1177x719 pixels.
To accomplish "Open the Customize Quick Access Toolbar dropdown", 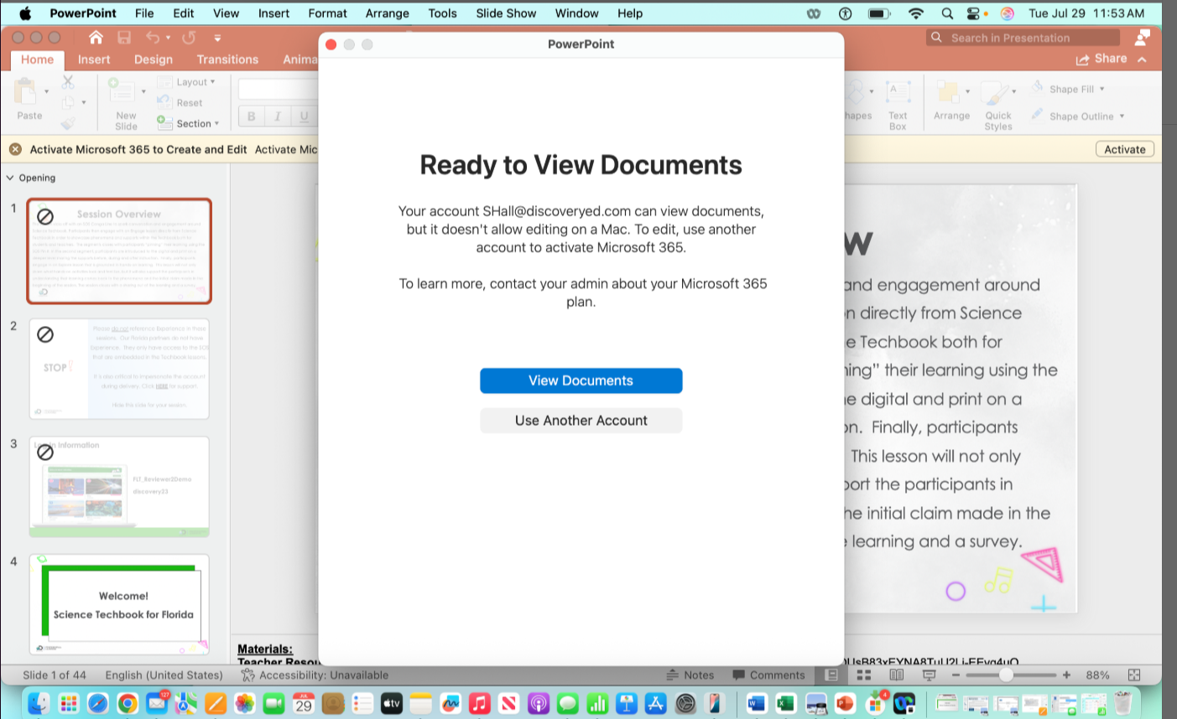I will pyautogui.click(x=217, y=38).
